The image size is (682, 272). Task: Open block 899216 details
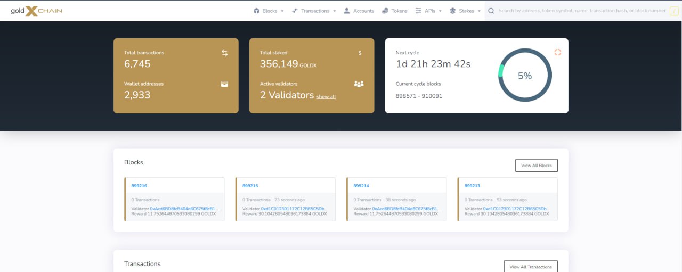coord(139,186)
